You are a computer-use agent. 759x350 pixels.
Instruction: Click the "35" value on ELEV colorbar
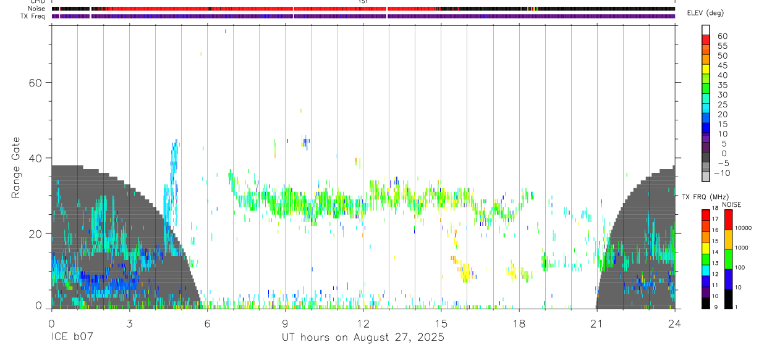pyautogui.click(x=722, y=85)
